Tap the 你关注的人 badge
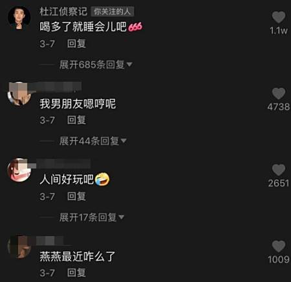Screen dimensions: 291x282 pos(113,12)
